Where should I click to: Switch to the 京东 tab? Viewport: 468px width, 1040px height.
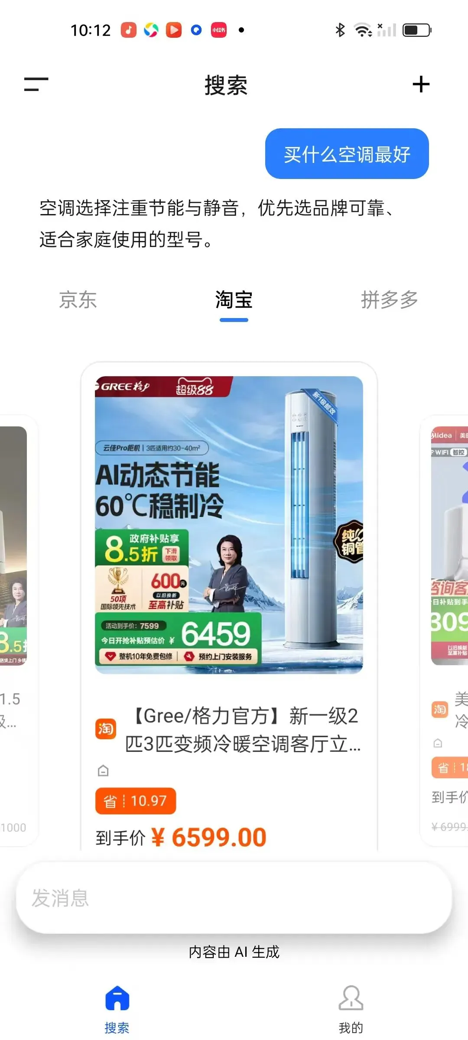point(78,300)
